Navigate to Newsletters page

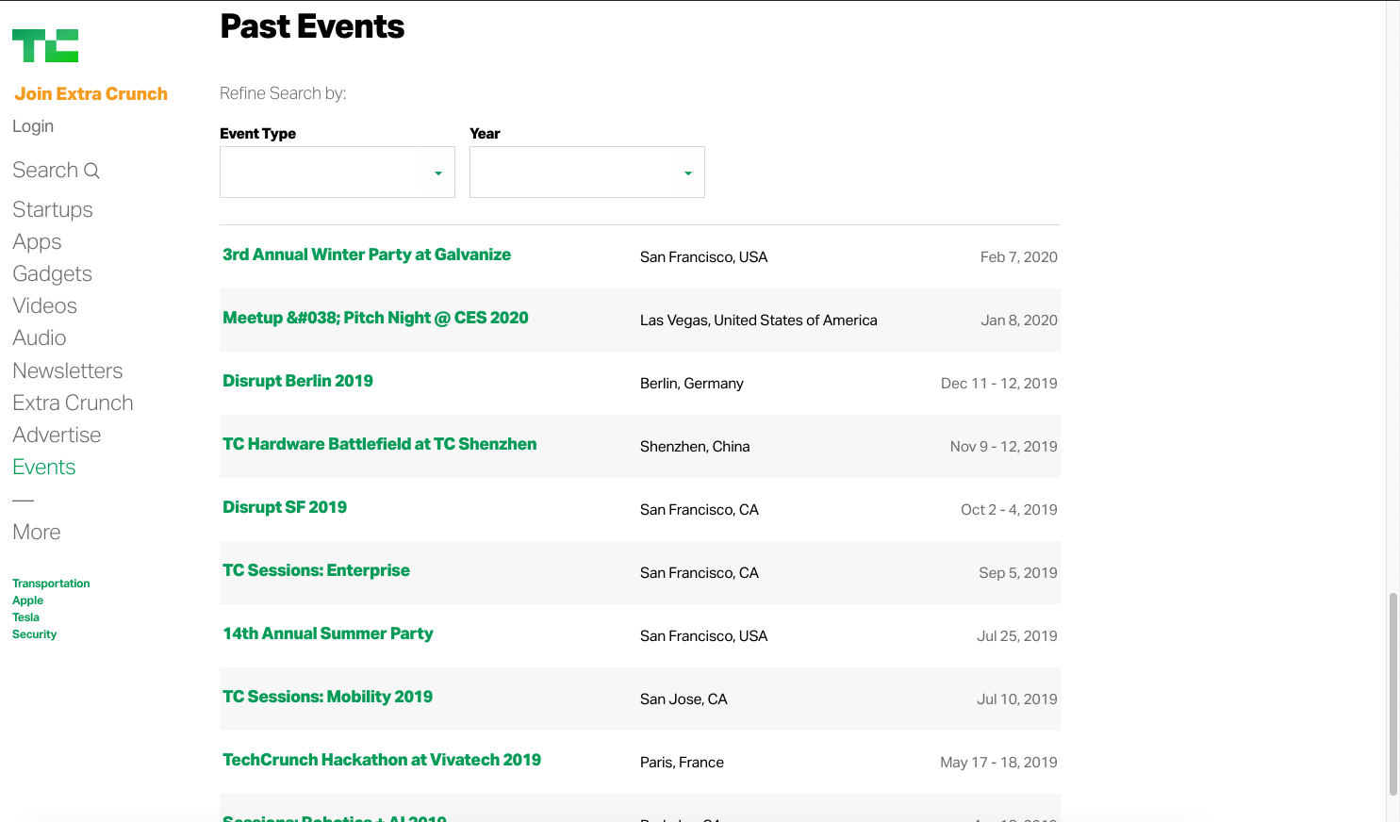coord(68,370)
